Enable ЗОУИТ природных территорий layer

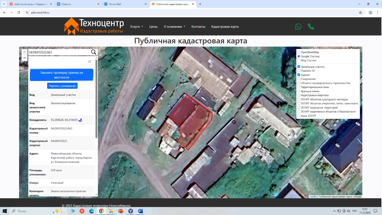coord(299,107)
